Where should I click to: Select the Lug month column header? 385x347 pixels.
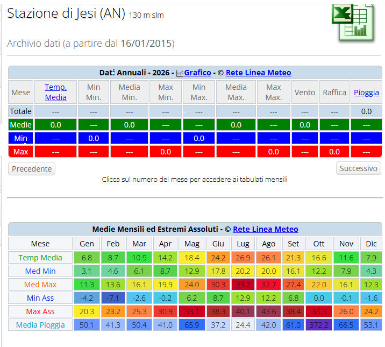tap(243, 244)
